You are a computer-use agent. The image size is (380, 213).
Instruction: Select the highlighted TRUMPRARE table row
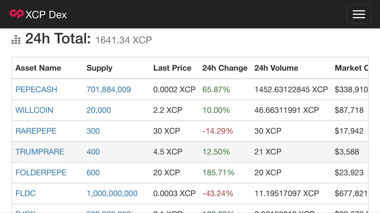[x=190, y=152]
